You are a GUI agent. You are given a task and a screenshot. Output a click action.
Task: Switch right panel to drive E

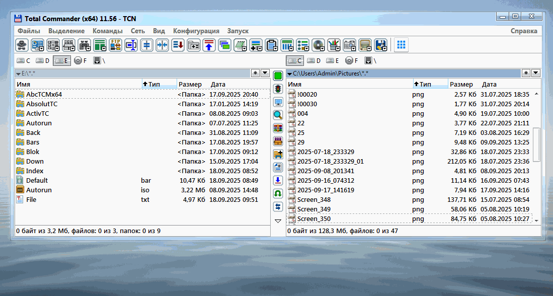[333, 61]
